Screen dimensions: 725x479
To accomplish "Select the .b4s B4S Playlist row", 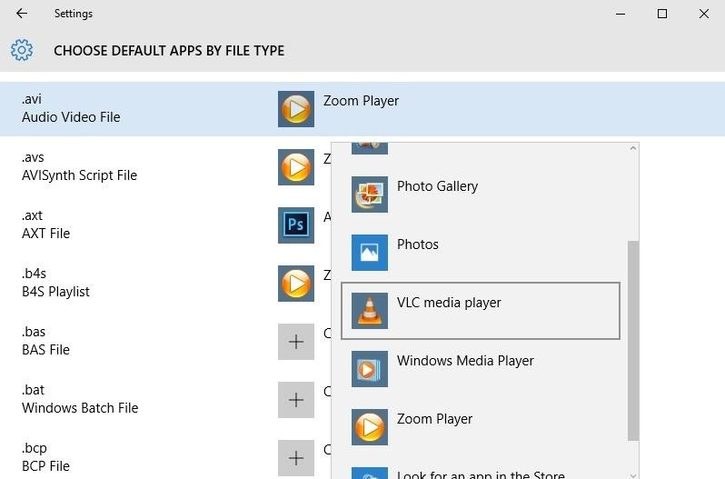I will click(x=165, y=284).
